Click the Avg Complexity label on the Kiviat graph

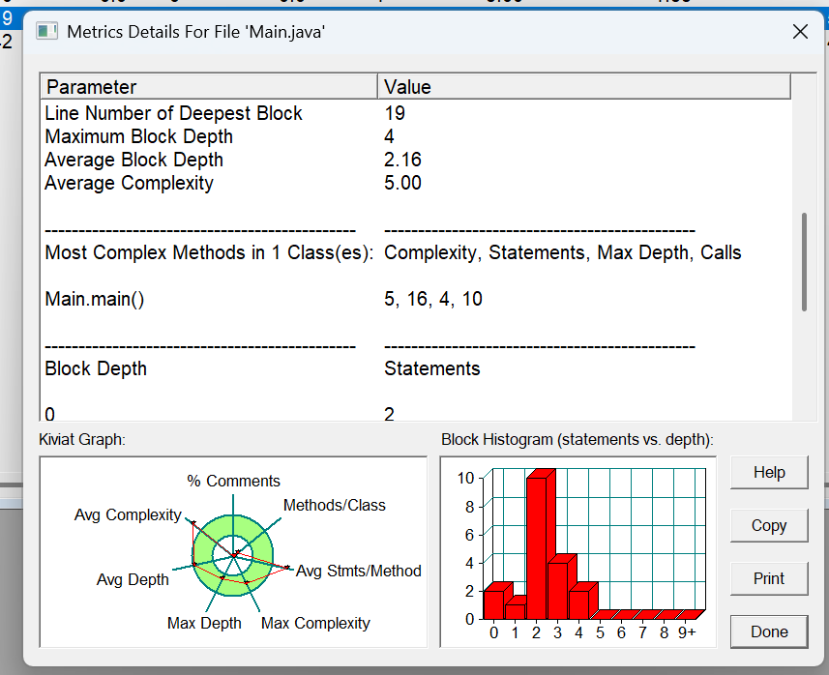pyautogui.click(x=128, y=514)
